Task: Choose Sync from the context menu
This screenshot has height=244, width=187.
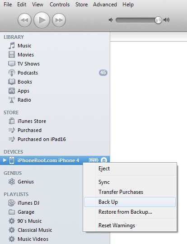Action: tap(130, 182)
